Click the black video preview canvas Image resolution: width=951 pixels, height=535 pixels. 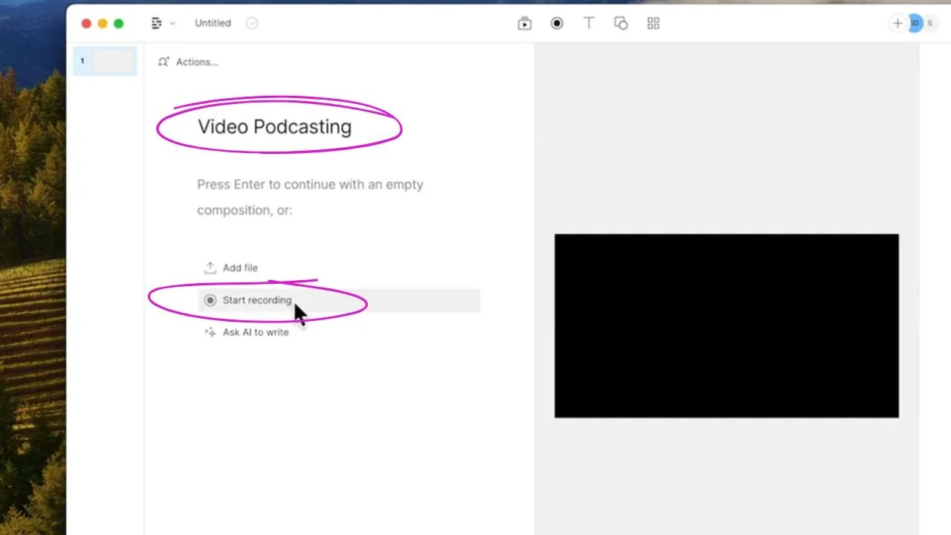[x=727, y=325]
